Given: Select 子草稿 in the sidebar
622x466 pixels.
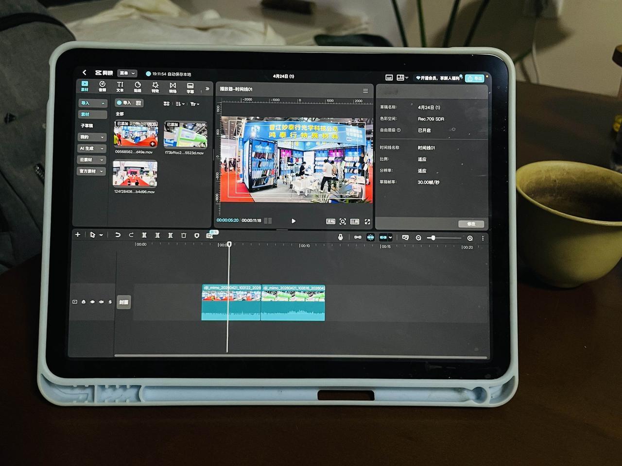Looking at the screenshot, I should 87,125.
